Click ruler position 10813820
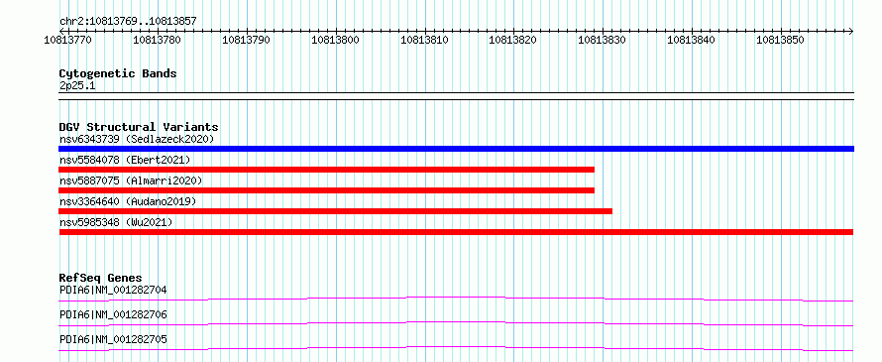The image size is (882, 362). point(513,40)
